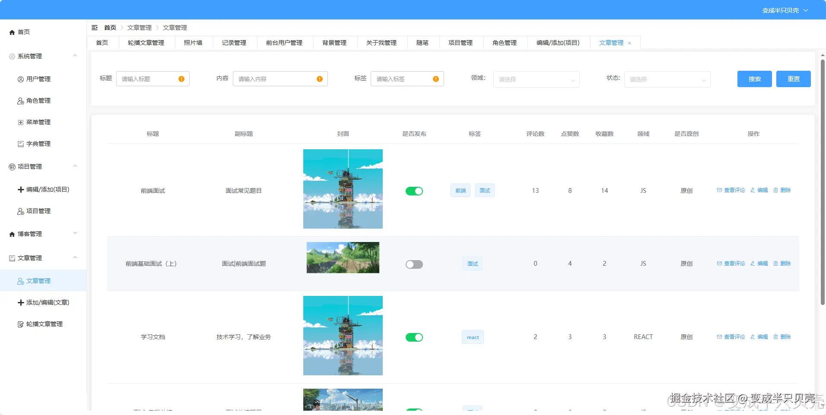Click the home icon beside 首页 in sidebar
This screenshot has height=415, width=826.
click(12, 32)
